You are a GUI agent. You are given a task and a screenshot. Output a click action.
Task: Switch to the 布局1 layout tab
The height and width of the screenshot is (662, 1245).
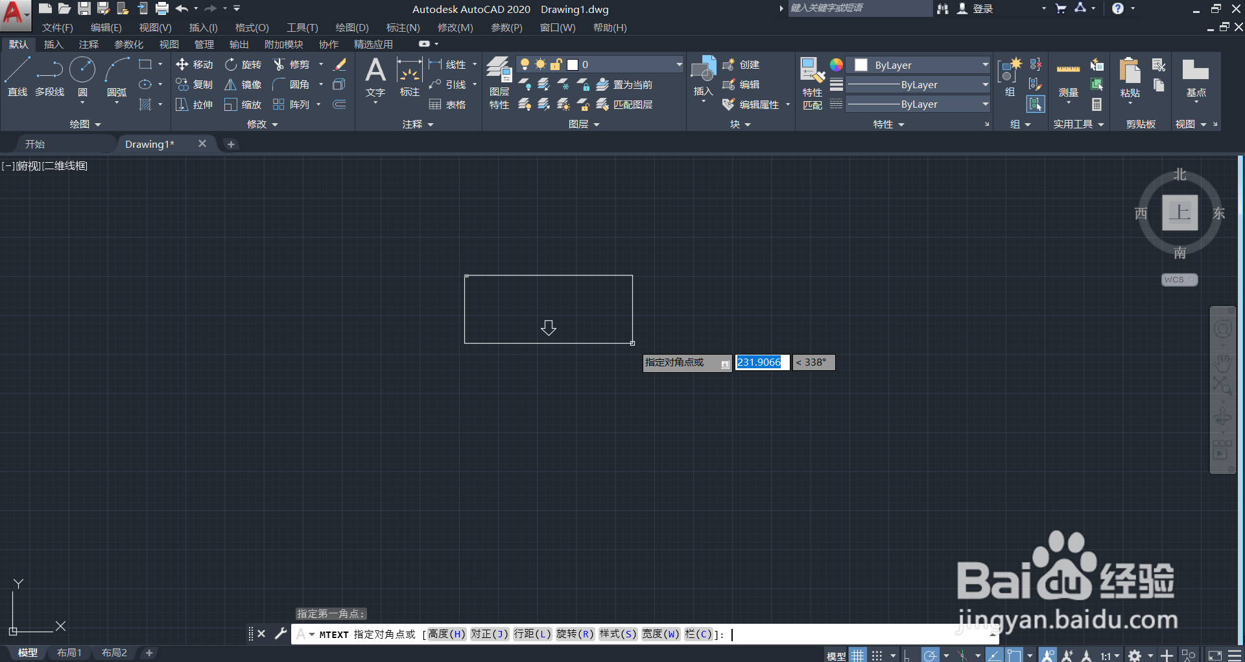[x=69, y=653]
